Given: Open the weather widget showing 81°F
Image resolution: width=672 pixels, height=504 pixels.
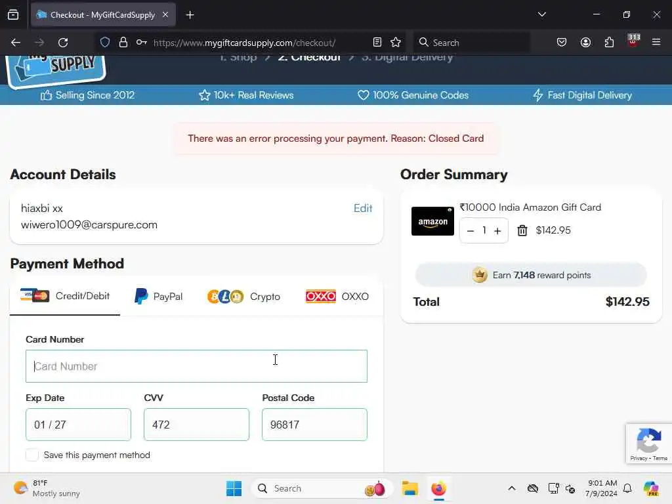Looking at the screenshot, I should pyautogui.click(x=47, y=488).
